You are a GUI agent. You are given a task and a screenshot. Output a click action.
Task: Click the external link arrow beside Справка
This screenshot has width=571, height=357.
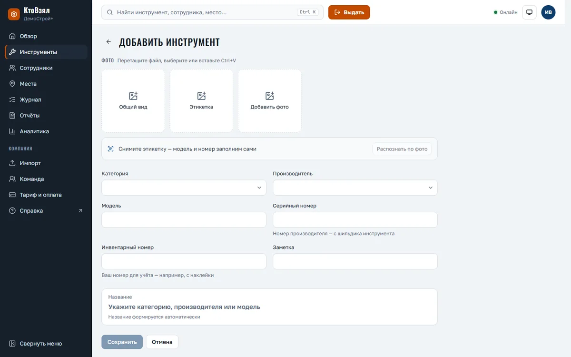80,211
